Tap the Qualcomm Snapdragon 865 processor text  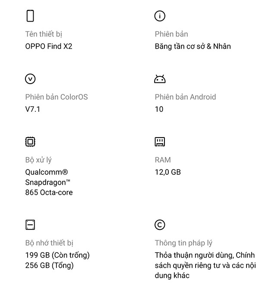(49, 182)
